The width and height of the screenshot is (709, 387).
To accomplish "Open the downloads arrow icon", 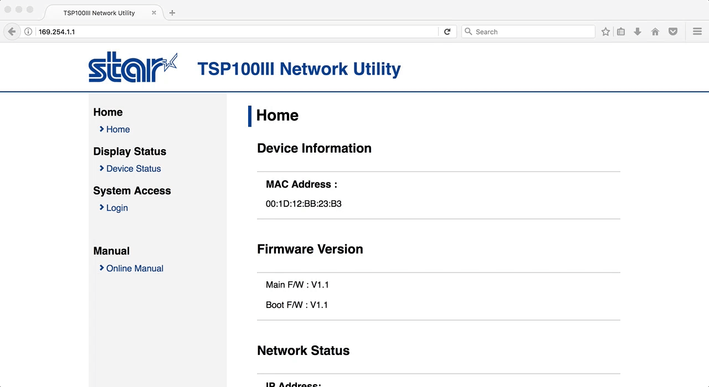I will pos(638,32).
